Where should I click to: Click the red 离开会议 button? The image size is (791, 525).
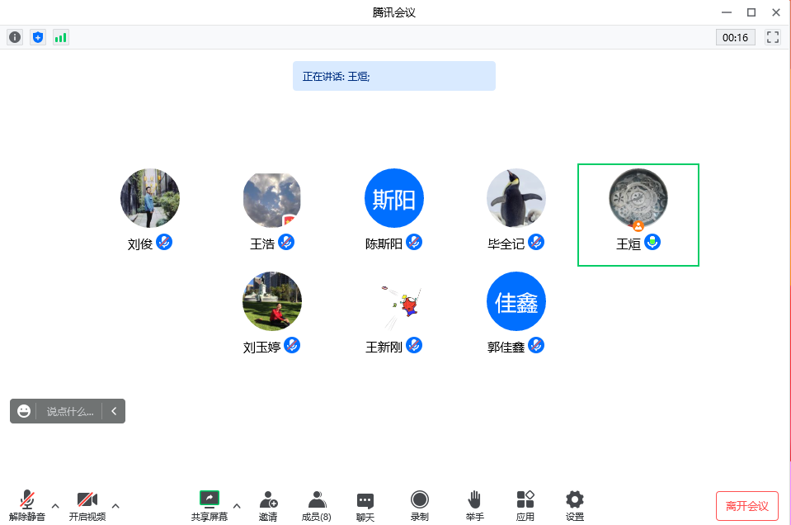tap(746, 505)
